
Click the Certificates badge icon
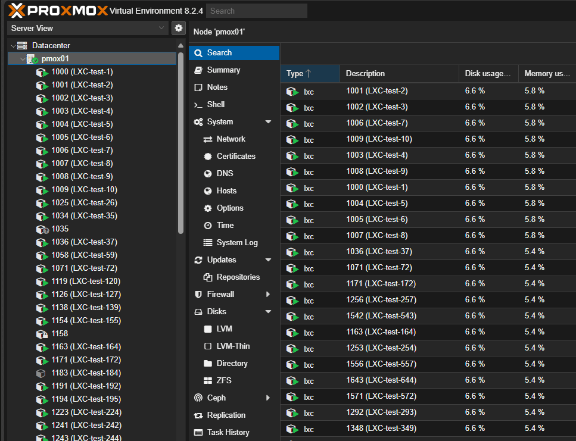pos(208,157)
